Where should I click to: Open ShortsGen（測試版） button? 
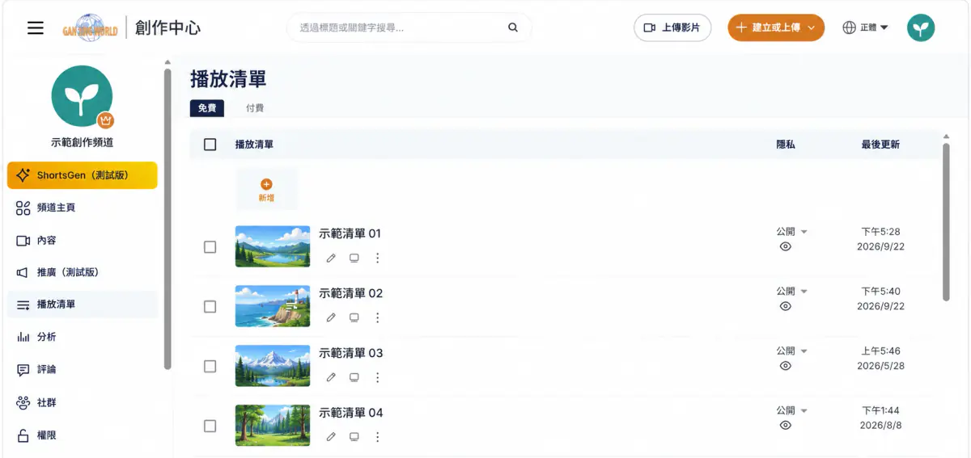(x=82, y=175)
